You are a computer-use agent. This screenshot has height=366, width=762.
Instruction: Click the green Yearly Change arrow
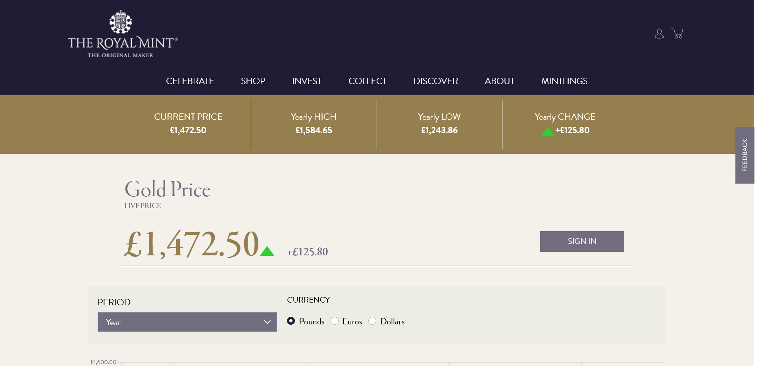click(x=548, y=131)
